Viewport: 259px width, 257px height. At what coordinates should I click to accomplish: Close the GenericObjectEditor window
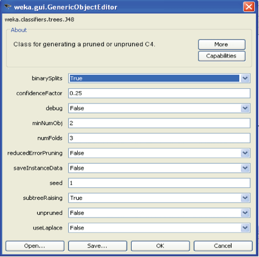[249, 7]
